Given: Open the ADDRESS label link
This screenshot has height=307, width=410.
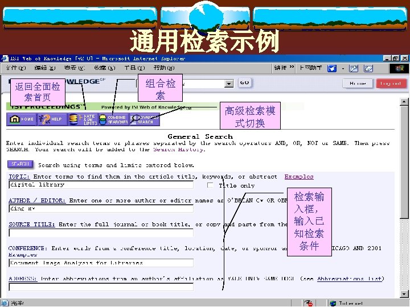Looking at the screenshot, I should [x=22, y=279].
